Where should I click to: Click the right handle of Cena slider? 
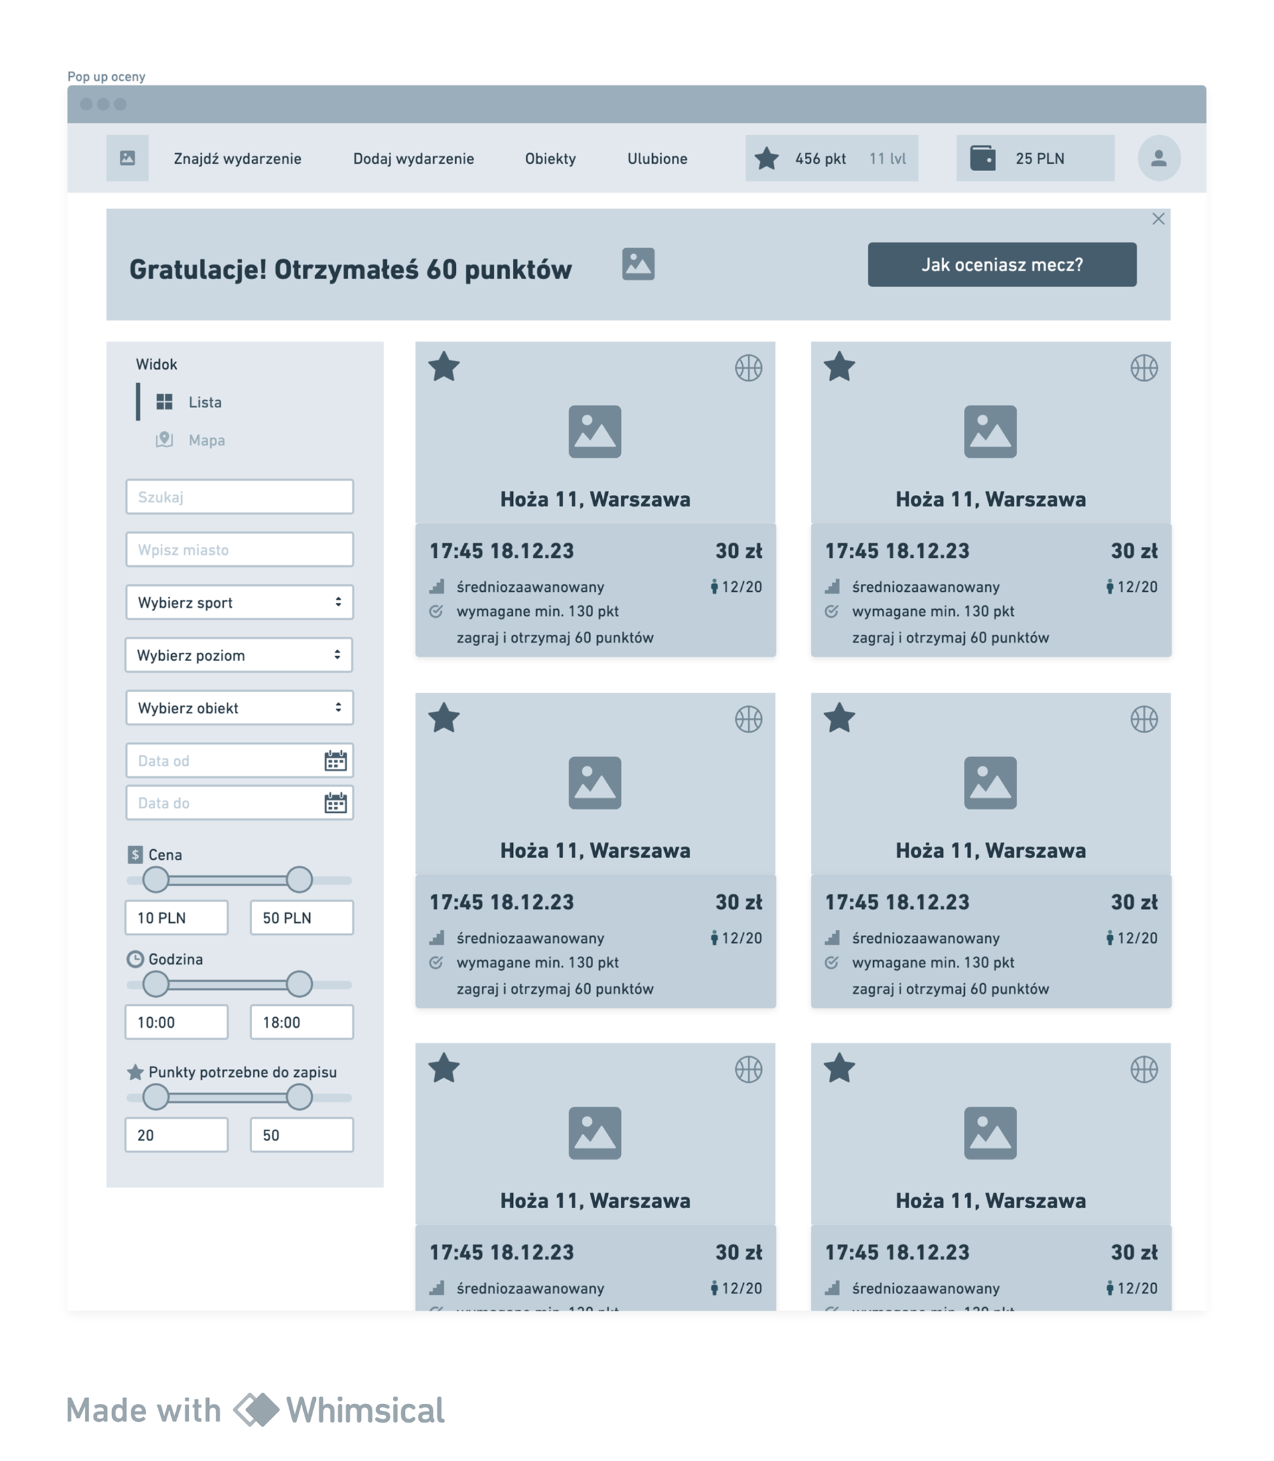click(299, 879)
